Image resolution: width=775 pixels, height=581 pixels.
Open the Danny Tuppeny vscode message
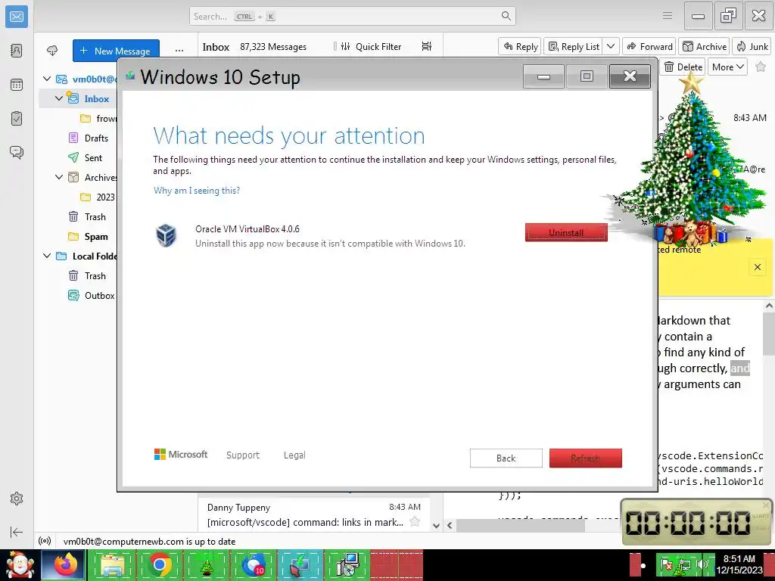[x=314, y=514]
